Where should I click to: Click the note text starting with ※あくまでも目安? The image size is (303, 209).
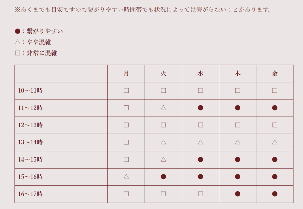(x=143, y=9)
